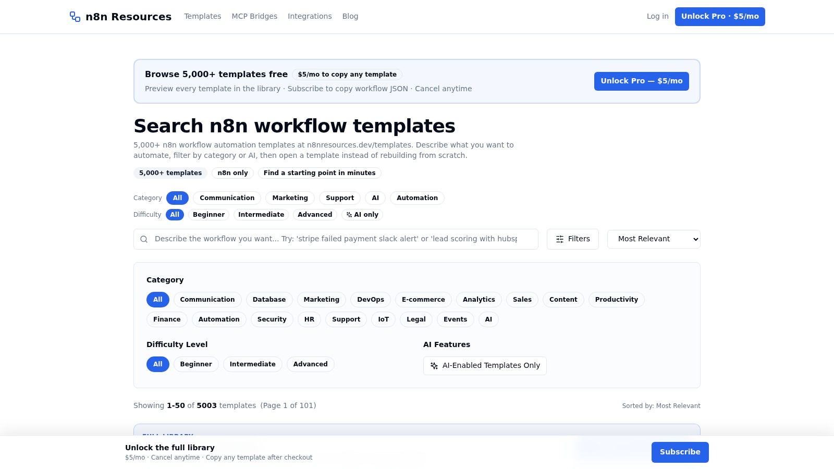Select Intermediate under Difficulty Level panel
The height and width of the screenshot is (469, 834).
click(x=252, y=364)
